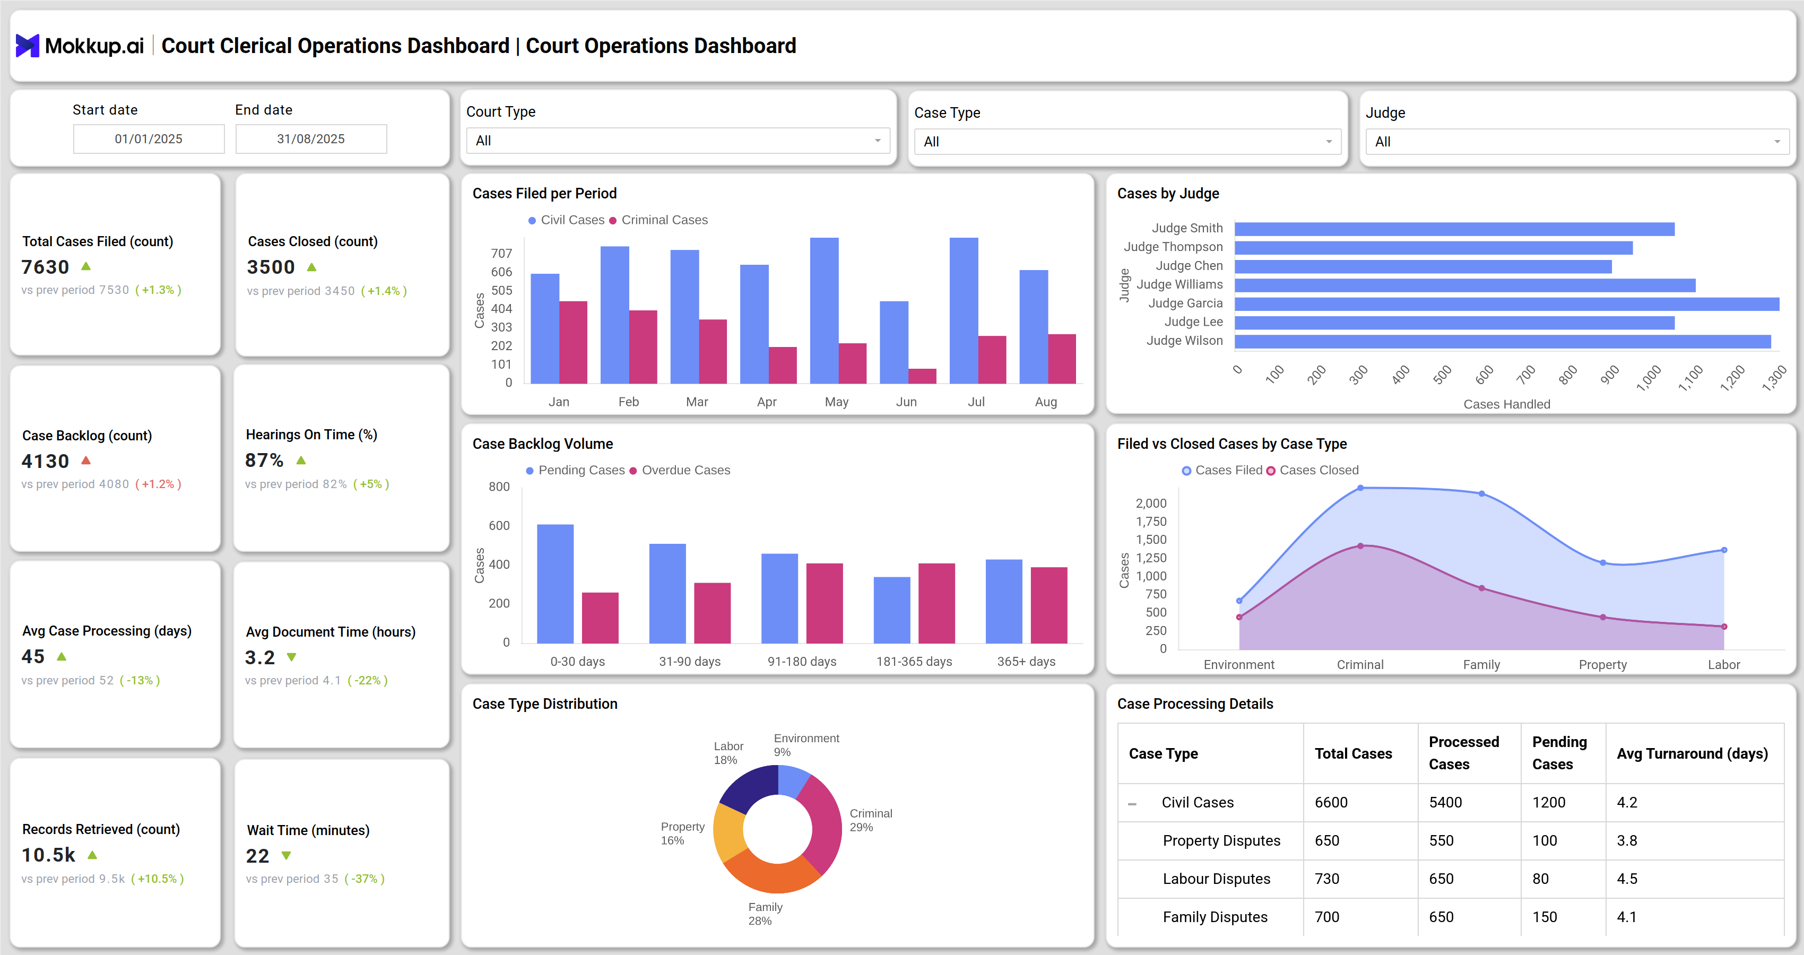
Task: Select the Property donut slice
Action: (729, 832)
